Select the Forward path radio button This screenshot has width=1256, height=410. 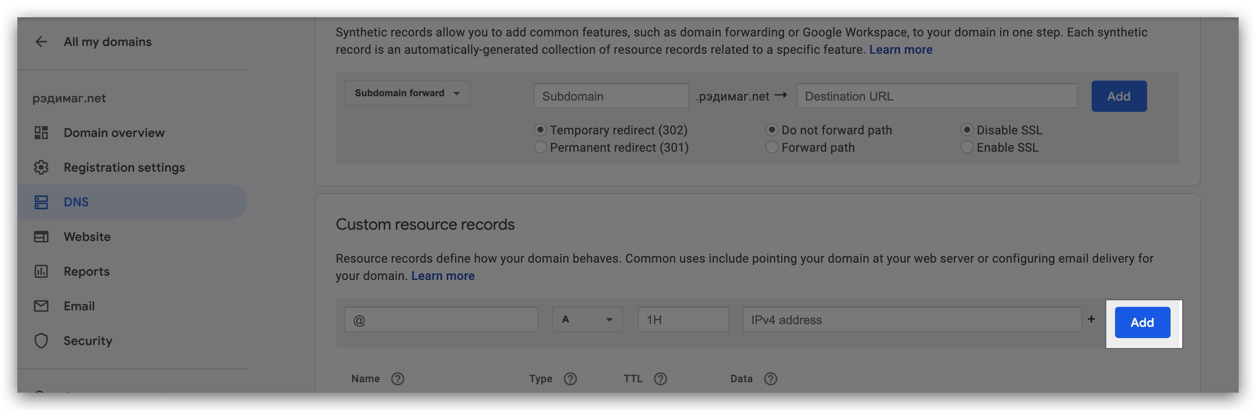pos(772,147)
